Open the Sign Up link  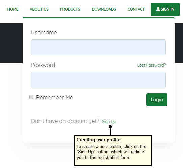[x=109, y=122]
